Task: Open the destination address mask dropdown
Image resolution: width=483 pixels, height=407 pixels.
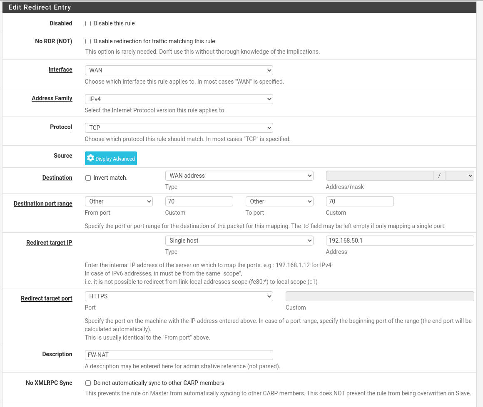Action: click(x=460, y=176)
